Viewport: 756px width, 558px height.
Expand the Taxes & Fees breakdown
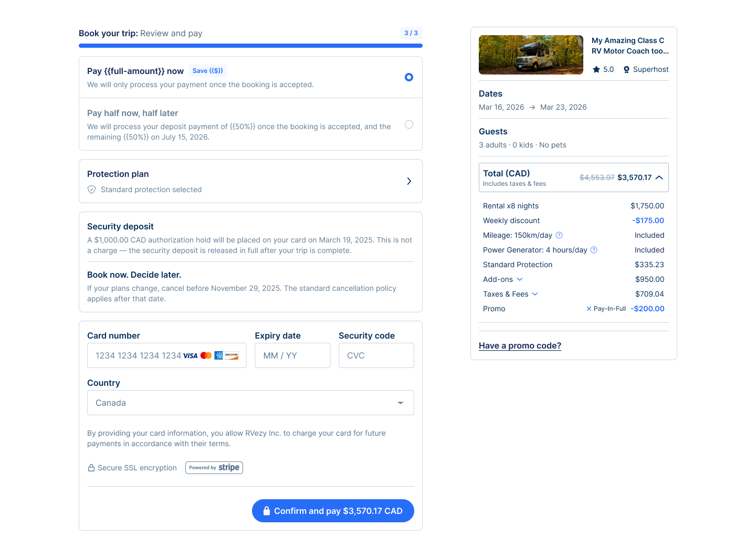point(534,294)
